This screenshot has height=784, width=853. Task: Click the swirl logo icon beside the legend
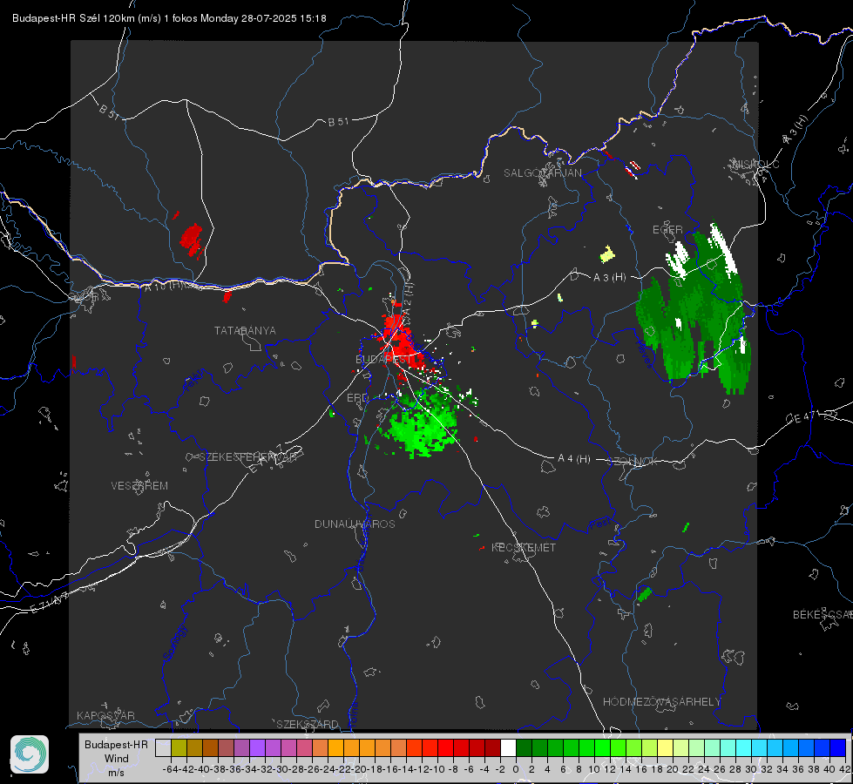[30, 754]
